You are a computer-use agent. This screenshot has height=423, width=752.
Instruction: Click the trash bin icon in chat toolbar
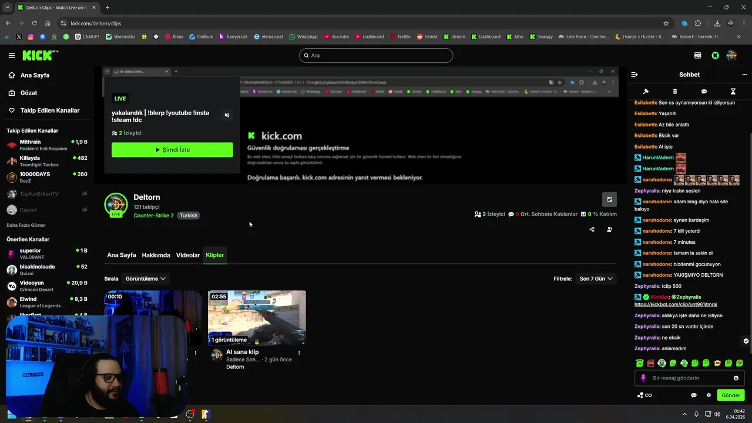(x=674, y=92)
